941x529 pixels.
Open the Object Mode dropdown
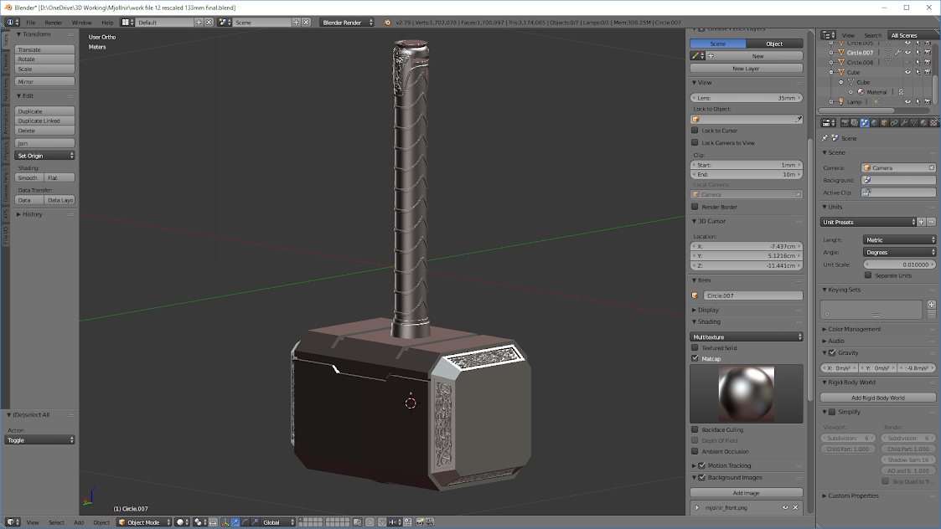point(144,521)
